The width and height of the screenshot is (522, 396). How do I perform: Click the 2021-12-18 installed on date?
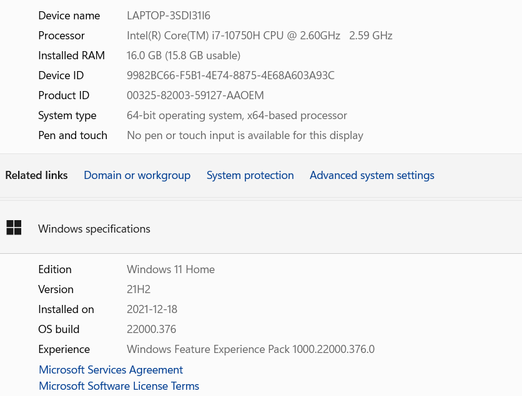pyautogui.click(x=152, y=309)
